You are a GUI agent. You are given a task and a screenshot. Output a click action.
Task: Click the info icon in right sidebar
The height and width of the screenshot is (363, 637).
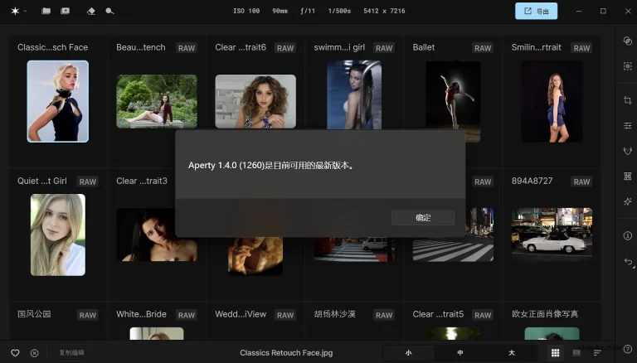click(x=627, y=236)
